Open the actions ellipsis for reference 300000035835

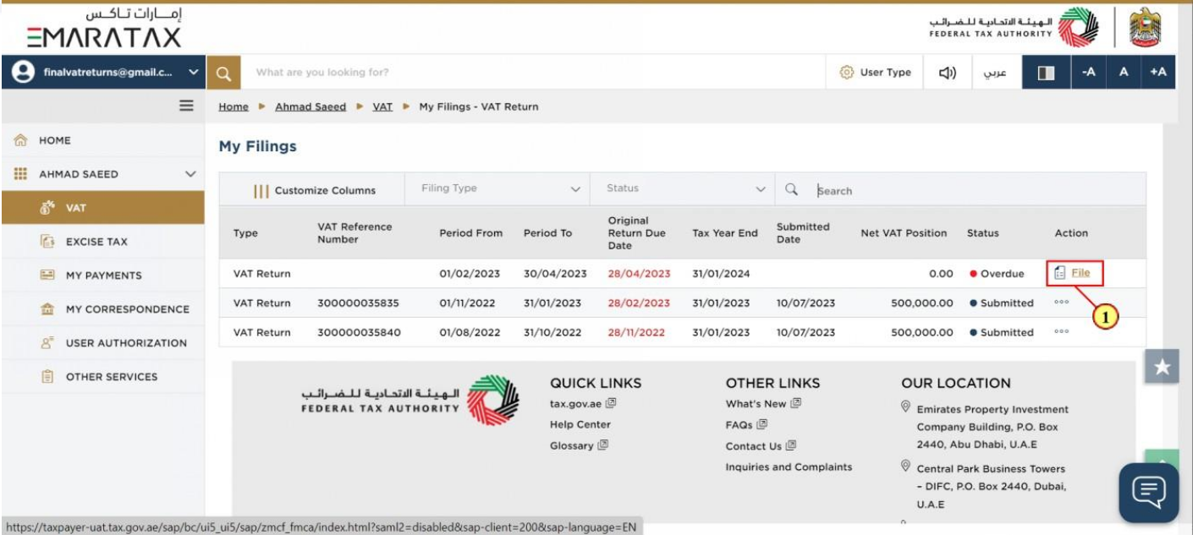tap(1062, 303)
